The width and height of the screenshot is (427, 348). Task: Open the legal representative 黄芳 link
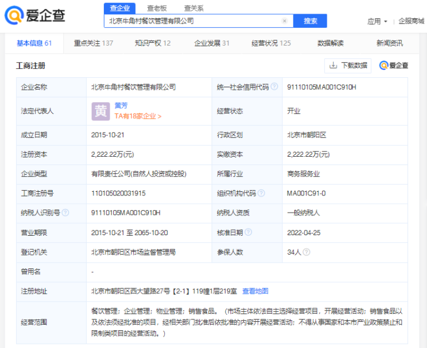coord(121,106)
